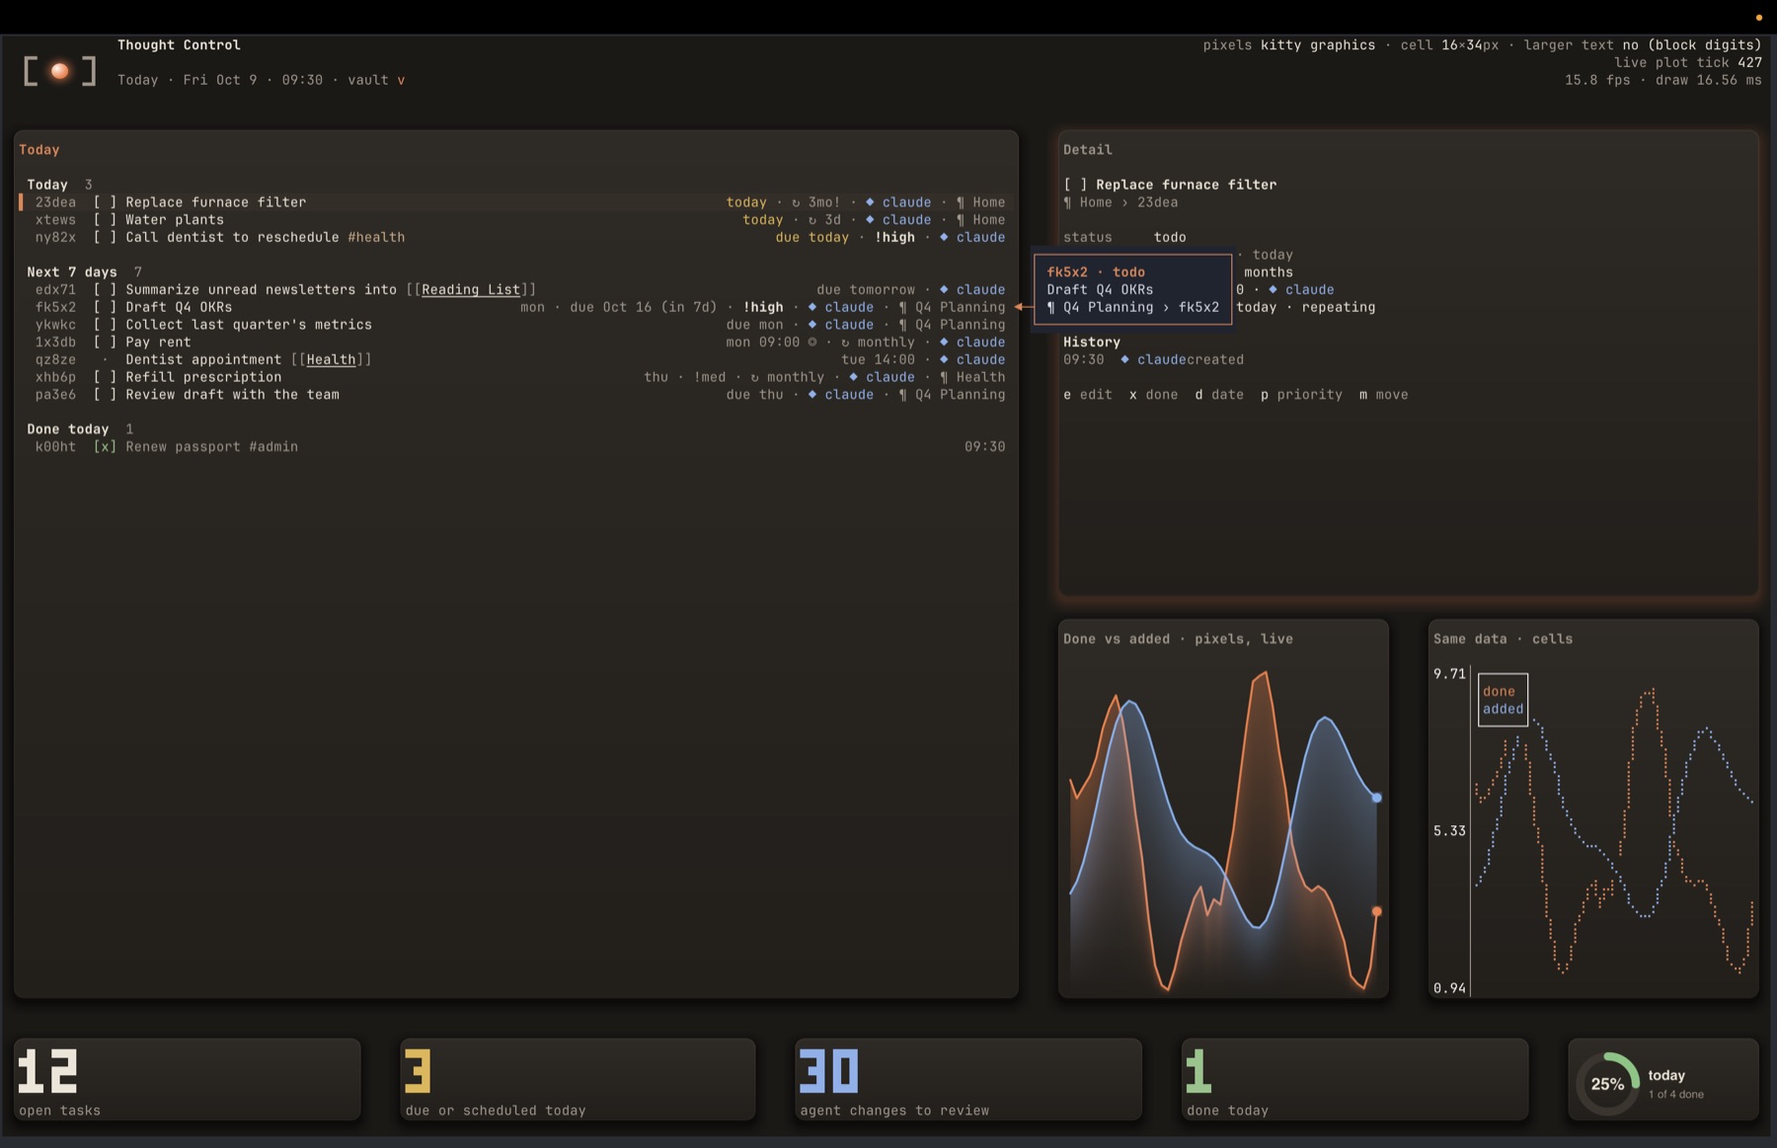
Task: Open the 12 open tasks card
Action: pyautogui.click(x=188, y=1079)
